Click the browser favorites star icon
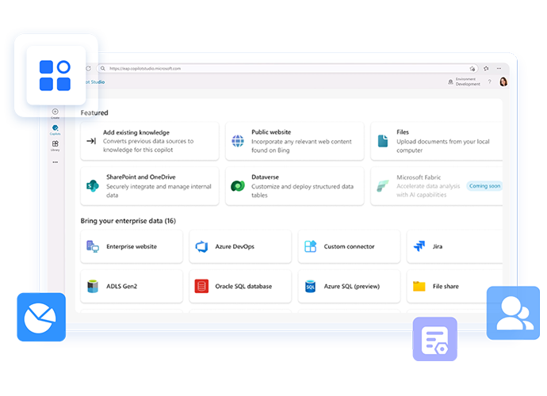The height and width of the screenshot is (396, 547). tap(472, 68)
